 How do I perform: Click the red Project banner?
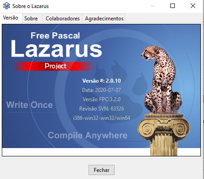click(x=54, y=66)
